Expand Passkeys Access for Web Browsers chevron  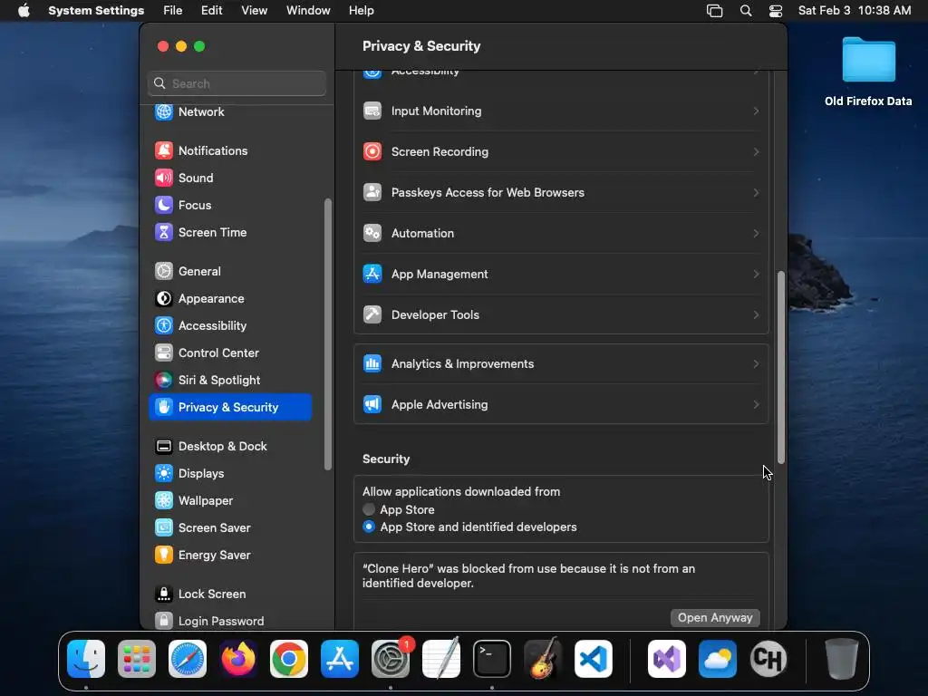(756, 192)
